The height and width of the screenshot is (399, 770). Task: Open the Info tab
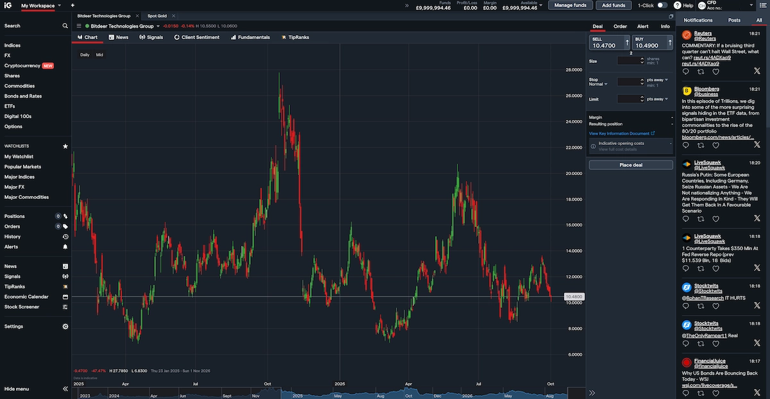pos(665,26)
